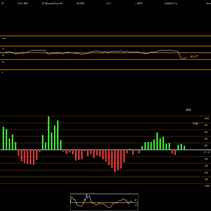Click the RSI axis label 30
211x211 pixels.
tap(3, 62)
